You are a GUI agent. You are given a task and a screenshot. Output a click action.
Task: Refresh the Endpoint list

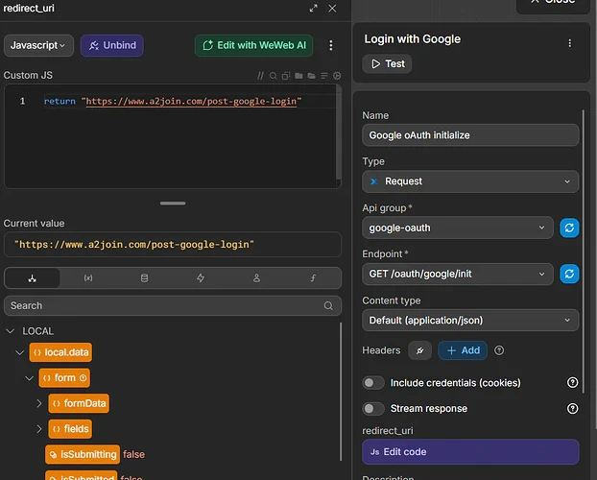[x=569, y=274]
